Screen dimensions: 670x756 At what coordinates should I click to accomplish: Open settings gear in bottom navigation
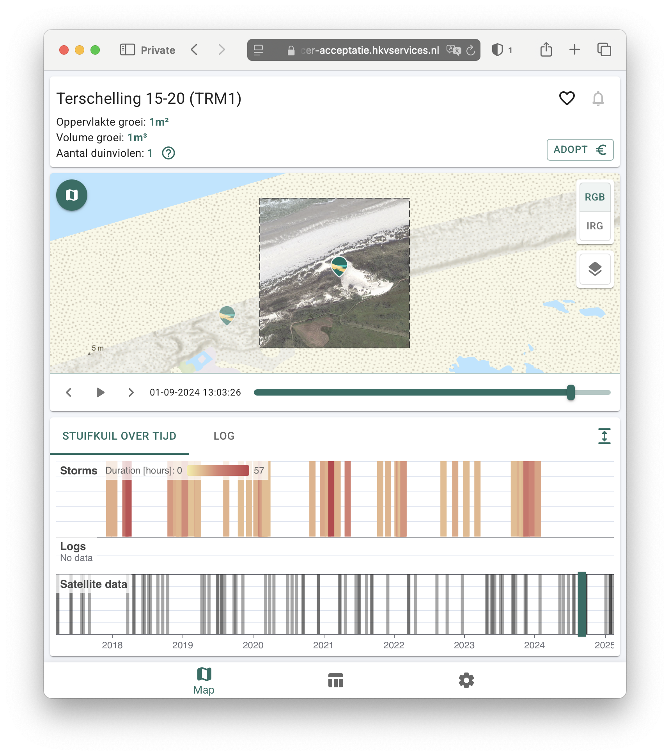tap(466, 680)
